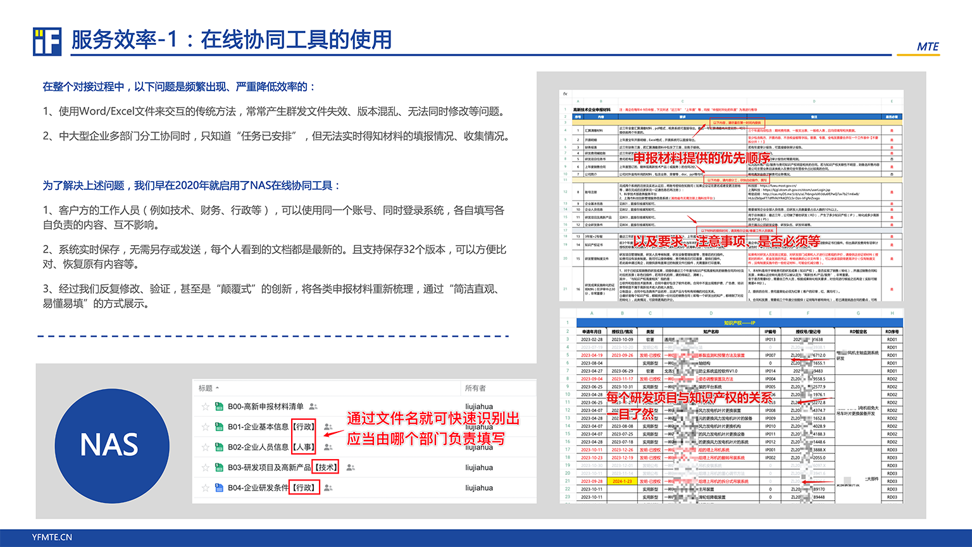Click the blue sheet icon of B04-企业研发条件
This screenshot has width=972, height=547.
pyautogui.click(x=219, y=487)
